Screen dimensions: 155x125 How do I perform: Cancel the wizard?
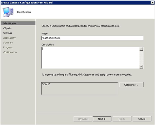[142, 119]
